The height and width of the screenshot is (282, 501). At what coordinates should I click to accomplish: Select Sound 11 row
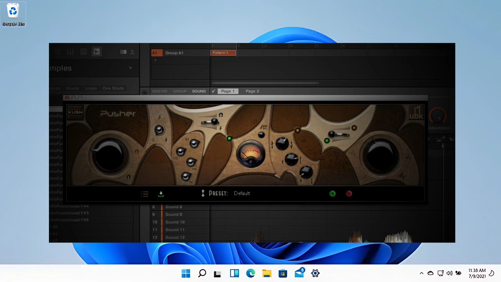point(180,230)
